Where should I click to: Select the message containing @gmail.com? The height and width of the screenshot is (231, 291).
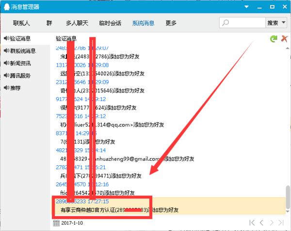[127, 159]
